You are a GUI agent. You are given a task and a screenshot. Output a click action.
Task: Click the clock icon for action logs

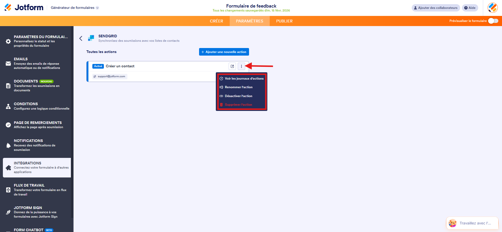[x=221, y=79]
